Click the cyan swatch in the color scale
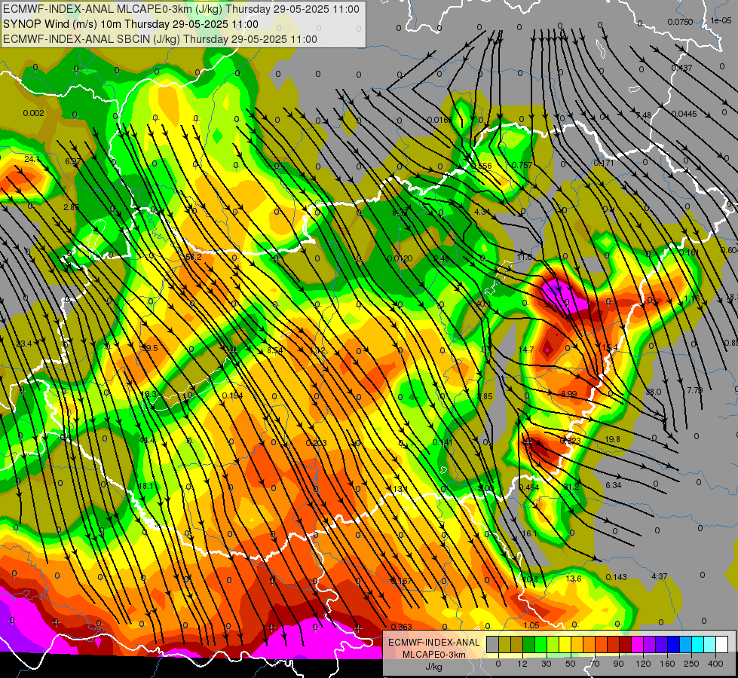Image resolution: width=738 pixels, height=678 pixels. click(x=698, y=644)
